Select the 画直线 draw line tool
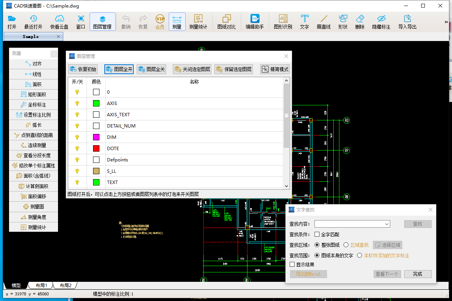Viewport: 452px width, 301px height. 324,22
